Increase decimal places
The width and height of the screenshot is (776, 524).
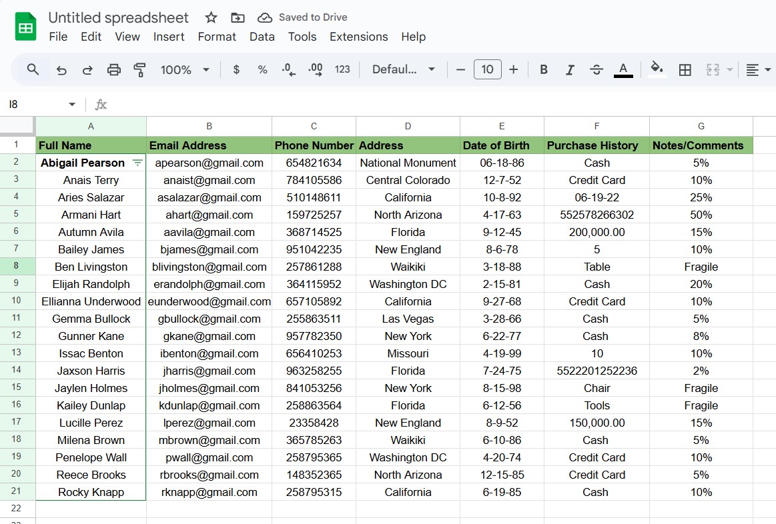coord(315,70)
